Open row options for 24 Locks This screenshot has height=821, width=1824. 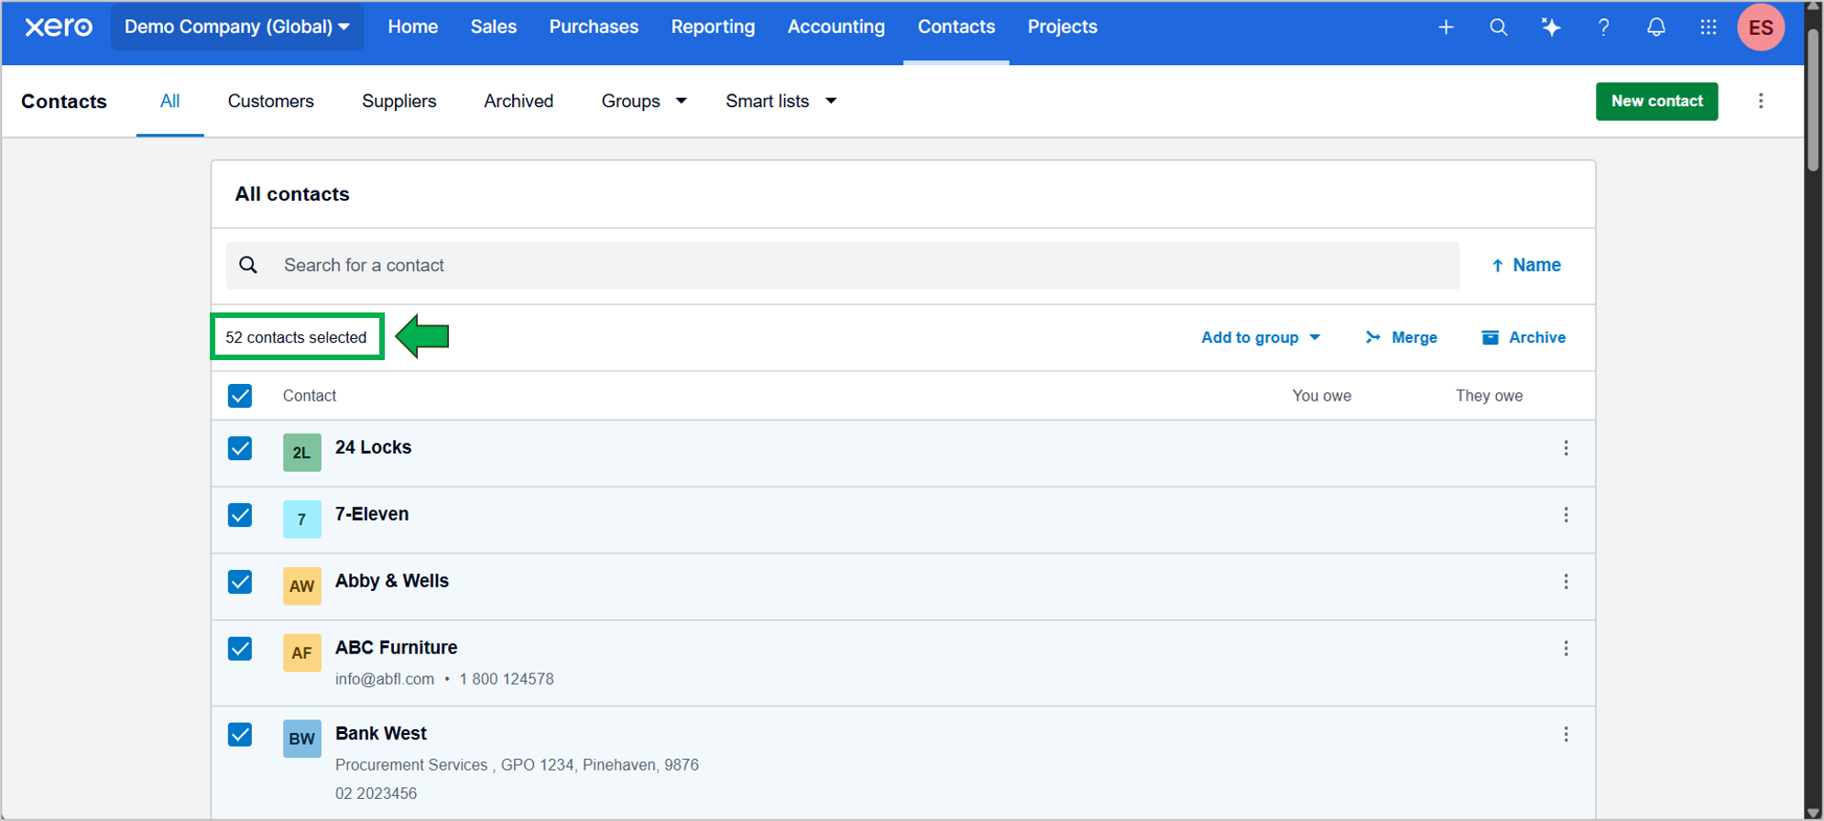tap(1566, 448)
